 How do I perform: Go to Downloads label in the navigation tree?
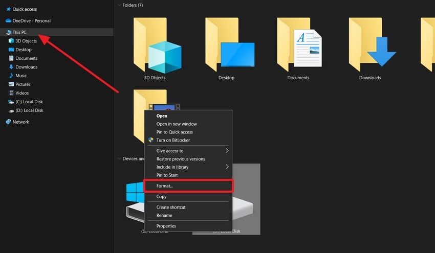26,67
